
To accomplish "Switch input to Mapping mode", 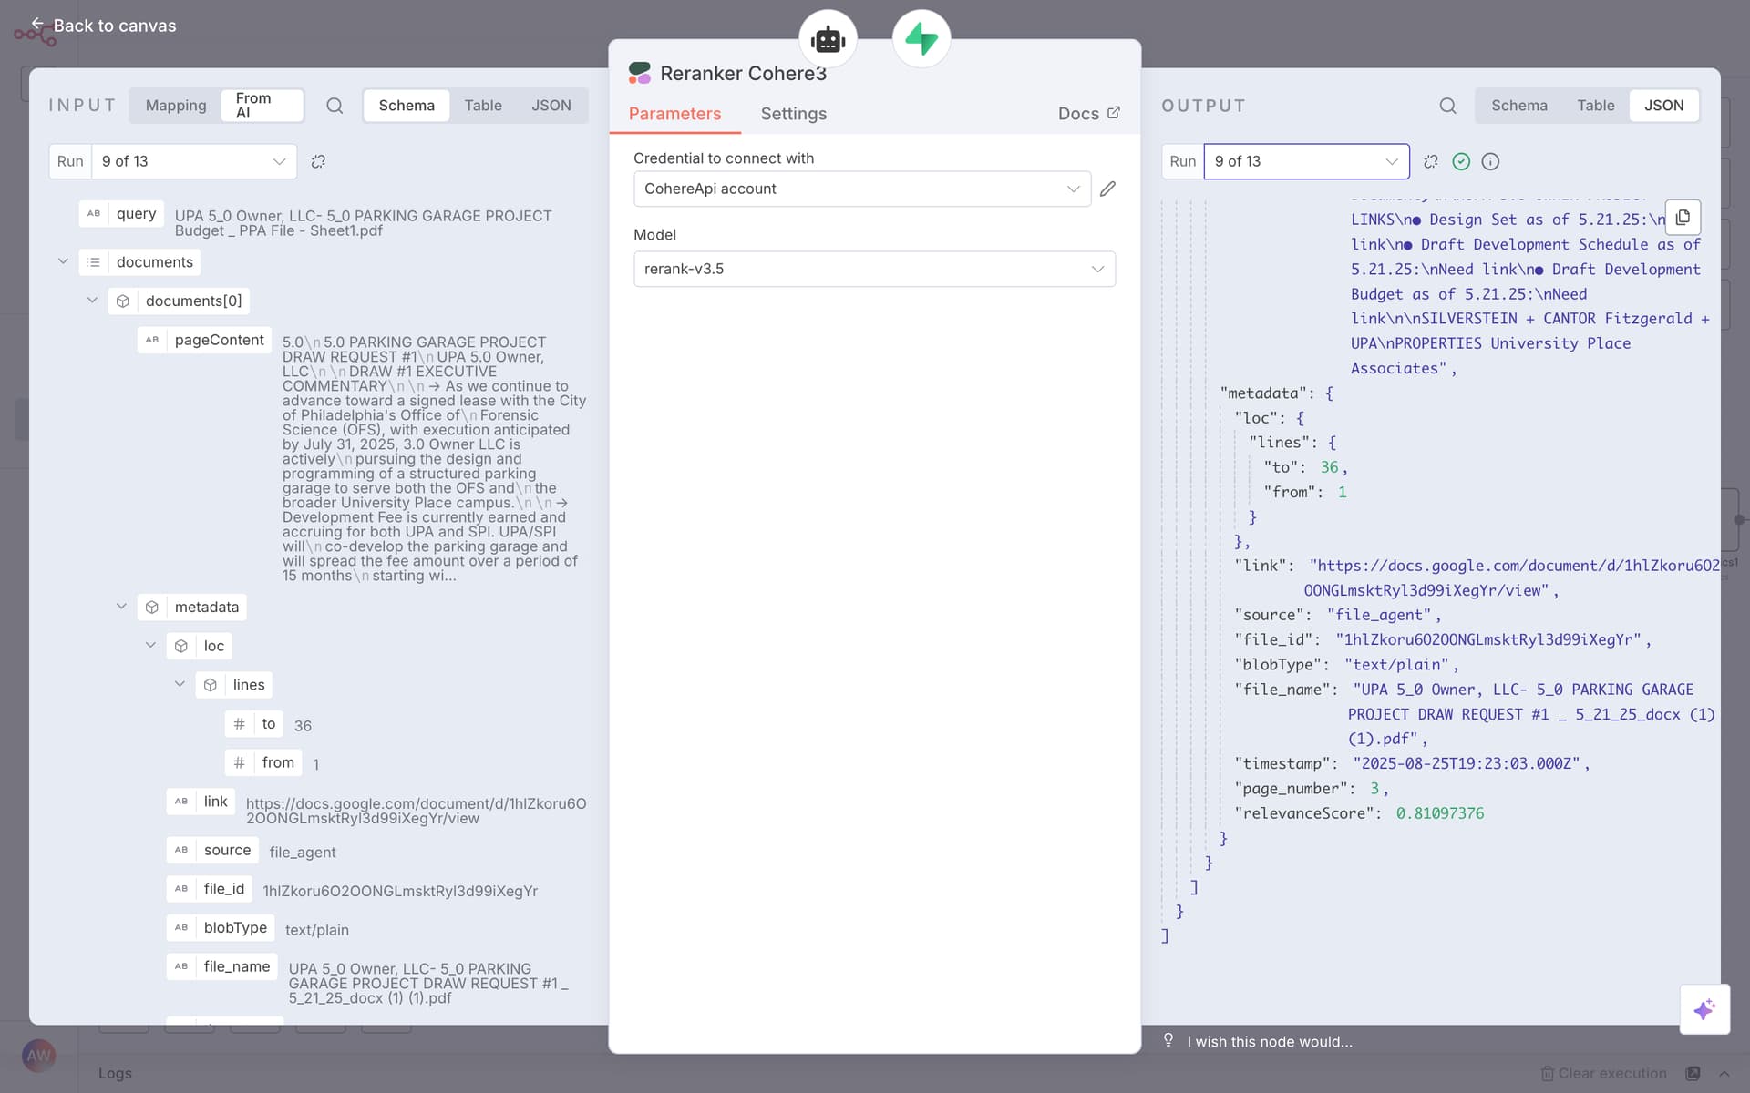I will click(176, 106).
